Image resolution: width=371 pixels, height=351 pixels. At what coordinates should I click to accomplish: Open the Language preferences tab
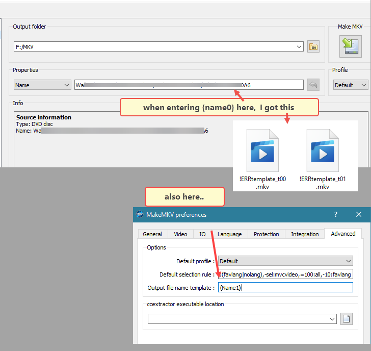tap(229, 234)
